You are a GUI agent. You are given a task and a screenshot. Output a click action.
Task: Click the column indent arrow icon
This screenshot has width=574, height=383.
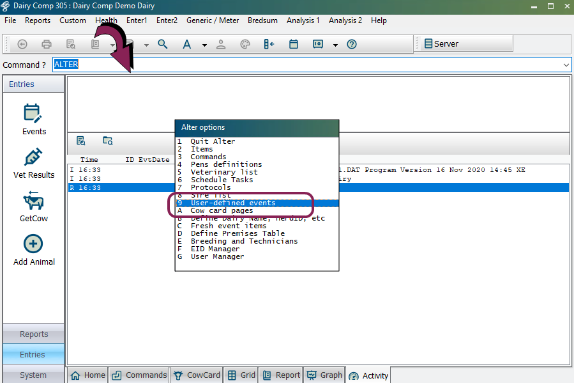point(269,44)
